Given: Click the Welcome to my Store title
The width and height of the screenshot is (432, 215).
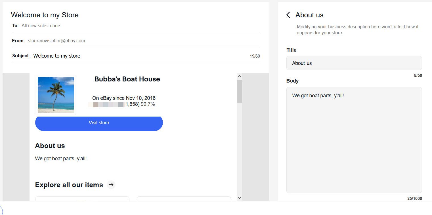Looking at the screenshot, I should [x=45, y=15].
